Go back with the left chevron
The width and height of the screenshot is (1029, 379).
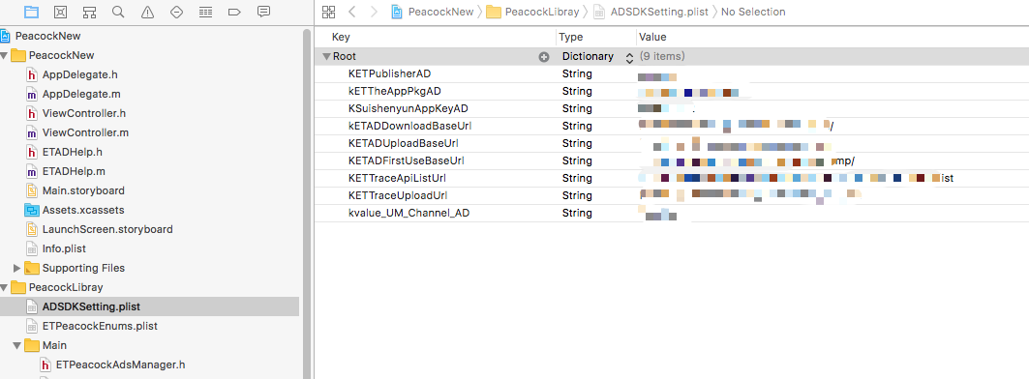351,12
